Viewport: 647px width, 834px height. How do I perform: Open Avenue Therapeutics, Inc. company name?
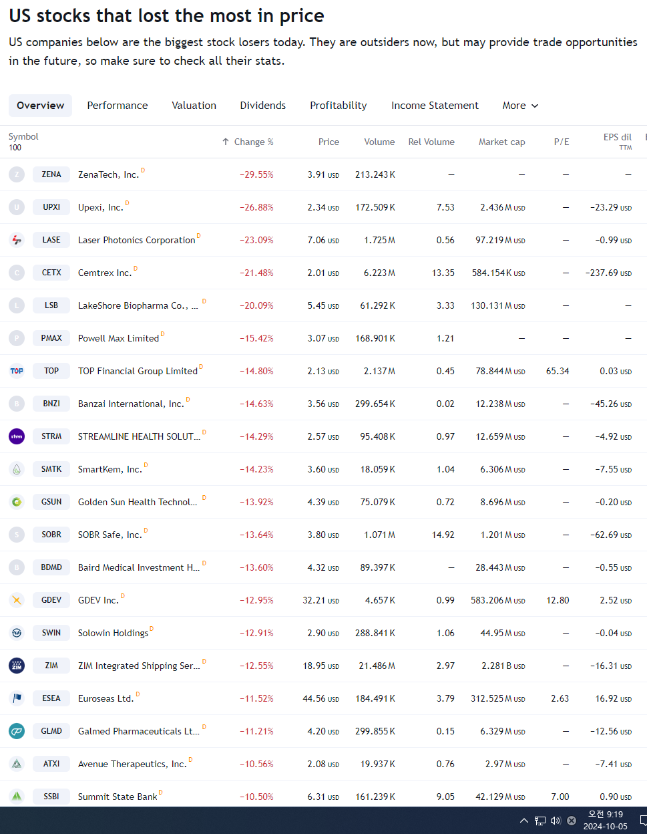(x=132, y=764)
